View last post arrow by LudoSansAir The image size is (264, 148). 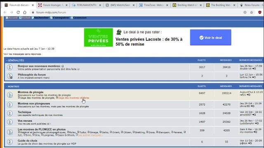point(257,123)
